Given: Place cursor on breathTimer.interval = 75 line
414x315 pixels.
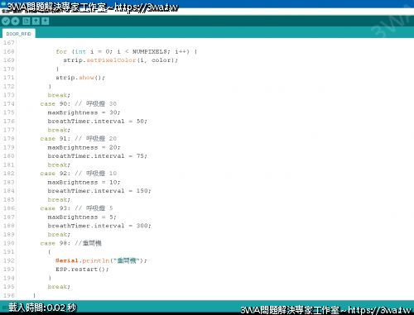Looking at the screenshot, I should coord(98,156).
